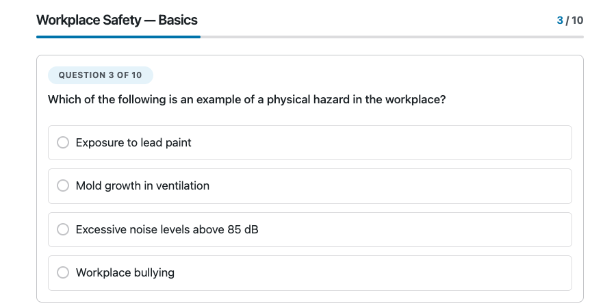Viewport: 616px width, 308px height.
Task: Click the 'Exposure to lead paint' answer text
Action: point(133,142)
